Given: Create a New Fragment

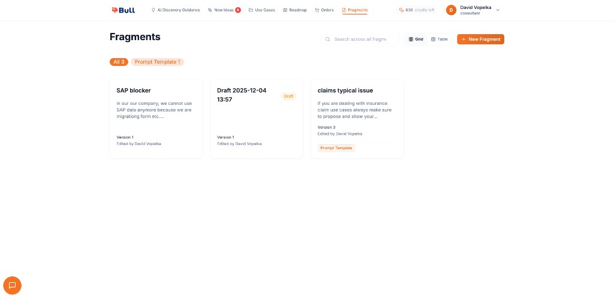Looking at the screenshot, I should pos(480,40).
